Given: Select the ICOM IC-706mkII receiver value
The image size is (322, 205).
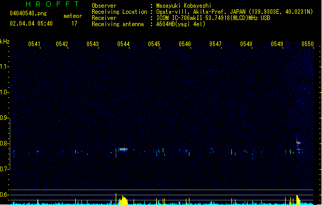Looking at the screenshot, I should click(213, 18).
